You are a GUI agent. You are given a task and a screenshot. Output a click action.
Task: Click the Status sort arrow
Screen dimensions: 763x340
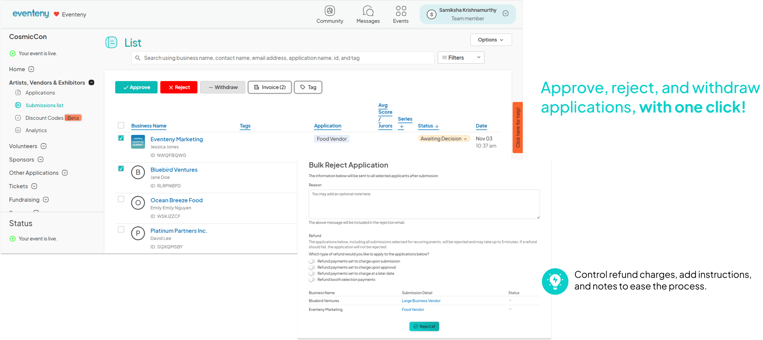(437, 126)
